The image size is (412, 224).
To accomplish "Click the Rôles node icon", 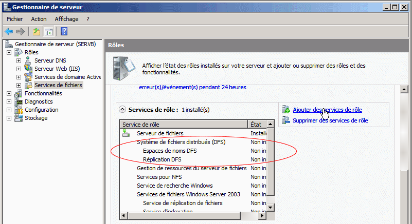I will tap(19, 52).
